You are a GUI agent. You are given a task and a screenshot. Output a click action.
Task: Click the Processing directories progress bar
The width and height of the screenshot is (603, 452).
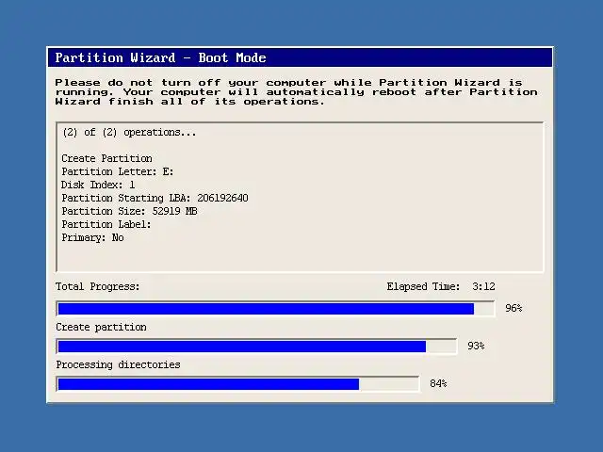click(x=237, y=384)
